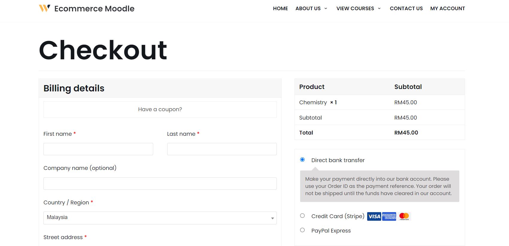Click the Visa card icon

click(x=374, y=216)
